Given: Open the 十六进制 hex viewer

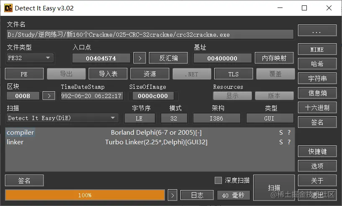Looking at the screenshot, I should coord(317,108).
